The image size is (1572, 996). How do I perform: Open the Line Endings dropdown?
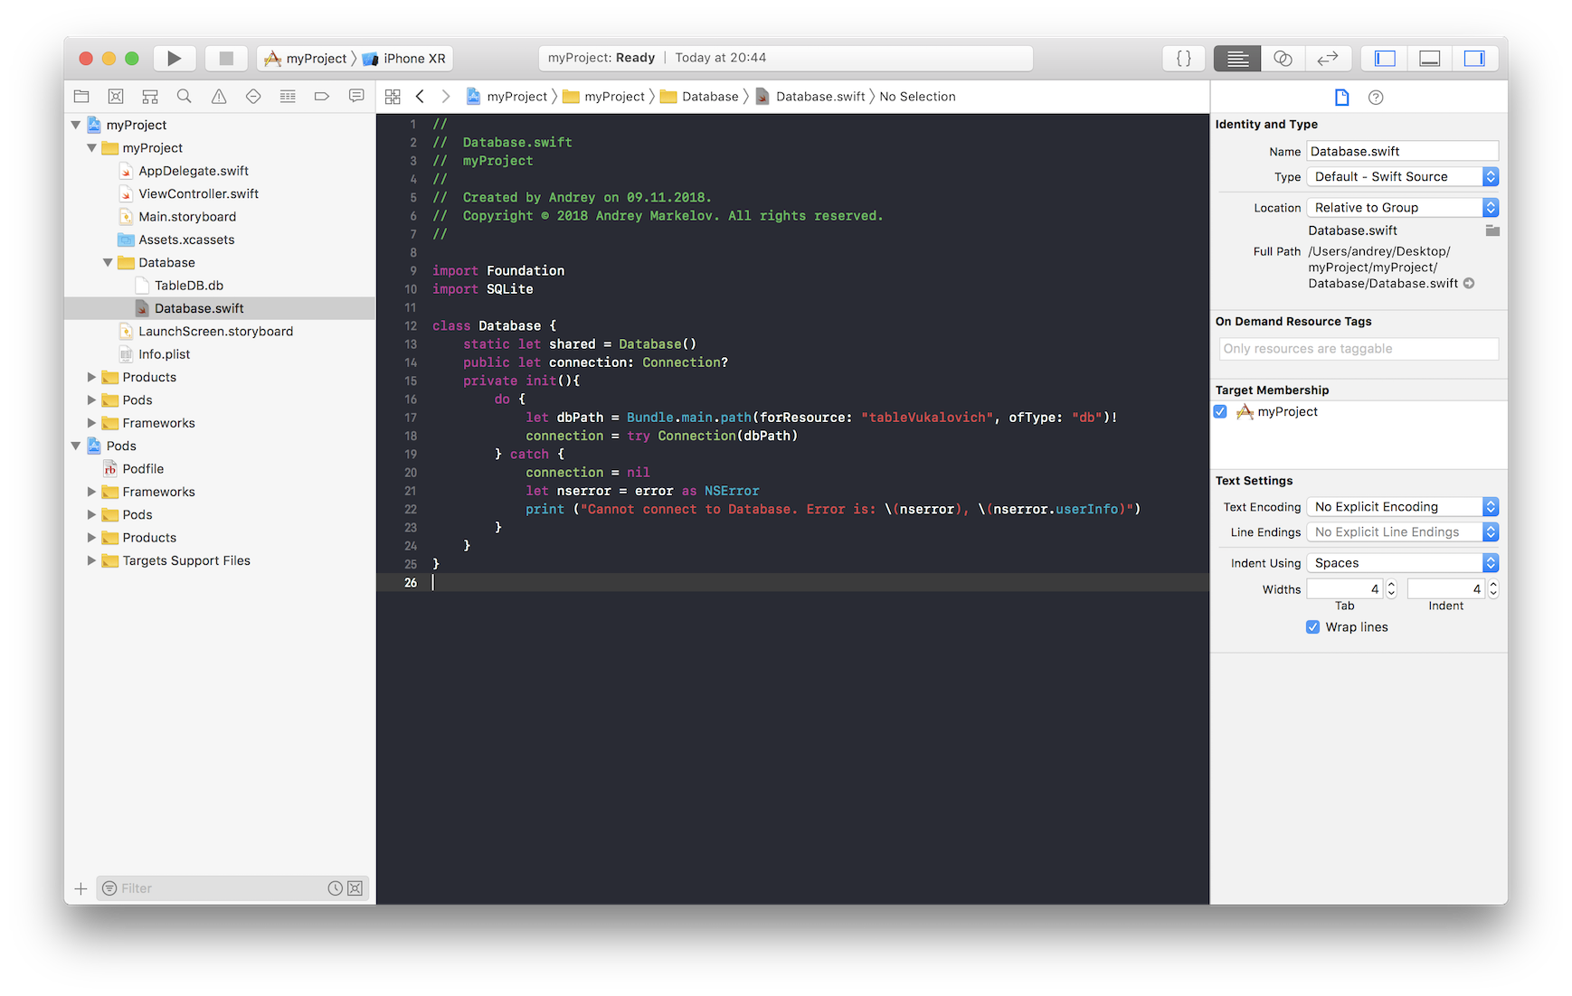(1403, 532)
